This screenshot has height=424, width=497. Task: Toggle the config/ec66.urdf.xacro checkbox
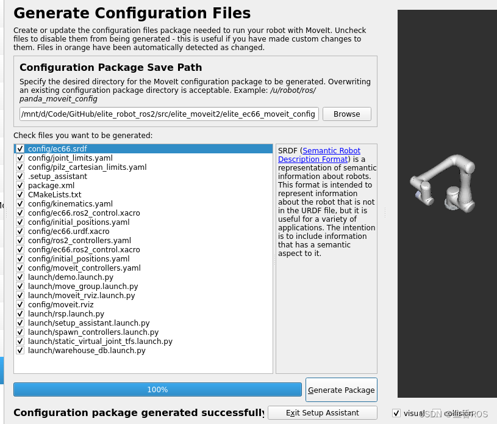[20, 231]
